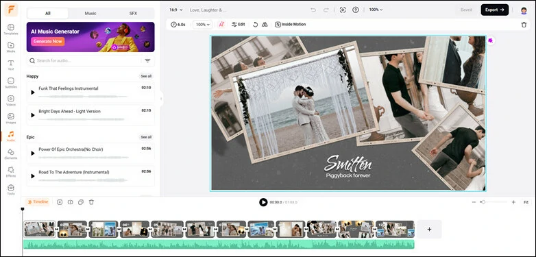Click the AI tool icon in toolbar
Viewport: 536px width, 257px height.
click(x=221, y=24)
